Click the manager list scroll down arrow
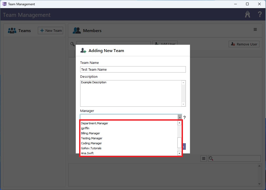266x190 pixels. (x=179, y=153)
